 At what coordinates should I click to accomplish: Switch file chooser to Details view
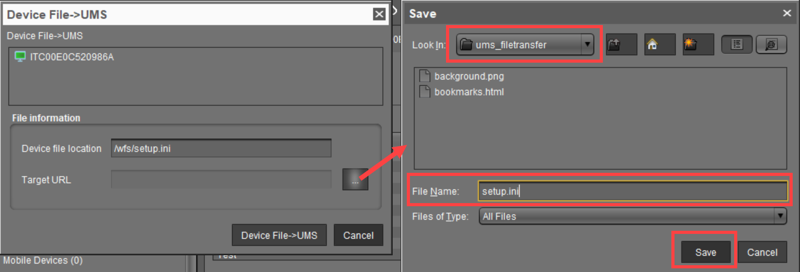coord(771,45)
